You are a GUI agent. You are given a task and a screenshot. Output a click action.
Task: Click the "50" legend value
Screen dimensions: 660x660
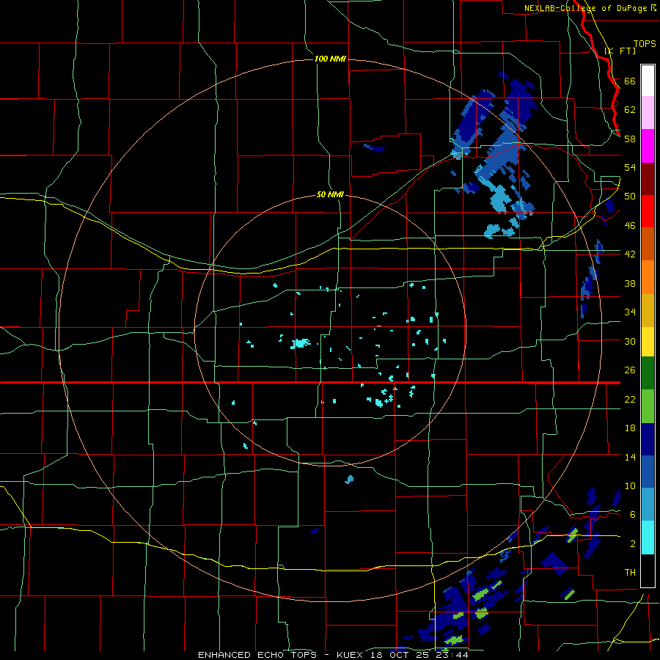pyautogui.click(x=630, y=196)
